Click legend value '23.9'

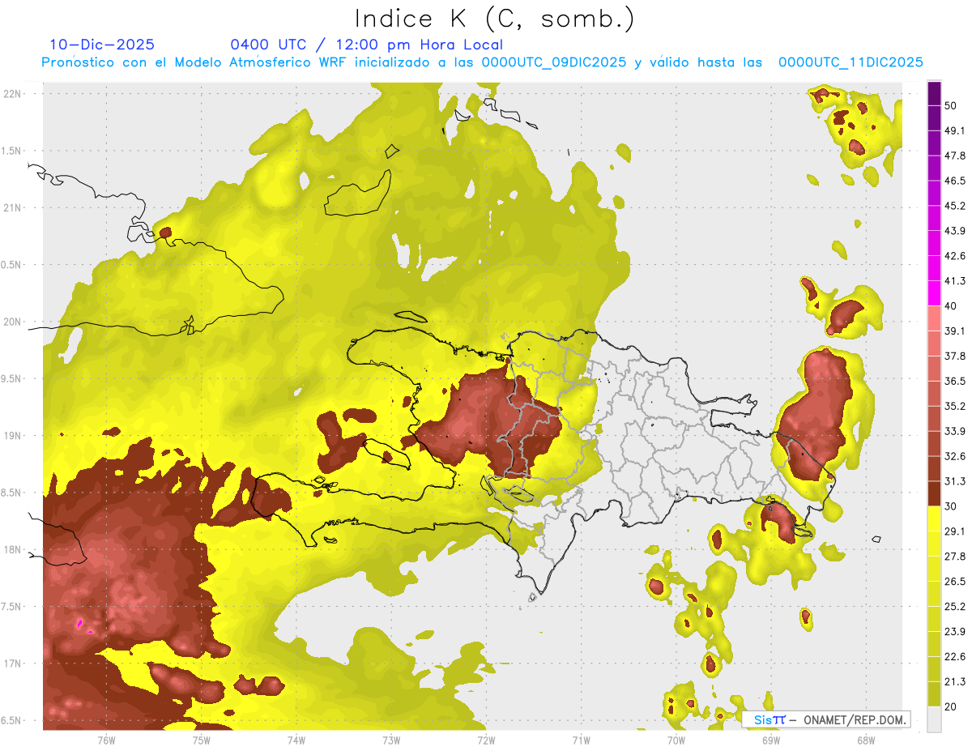[955, 632]
